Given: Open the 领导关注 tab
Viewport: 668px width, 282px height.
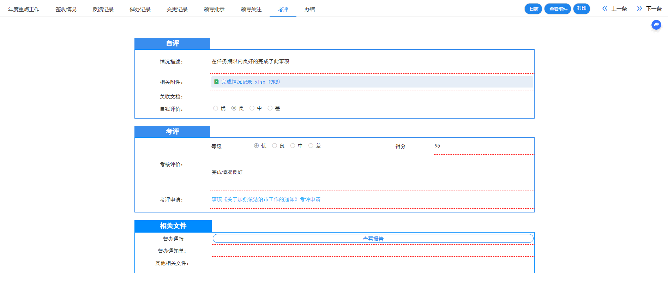Looking at the screenshot, I should point(251,9).
